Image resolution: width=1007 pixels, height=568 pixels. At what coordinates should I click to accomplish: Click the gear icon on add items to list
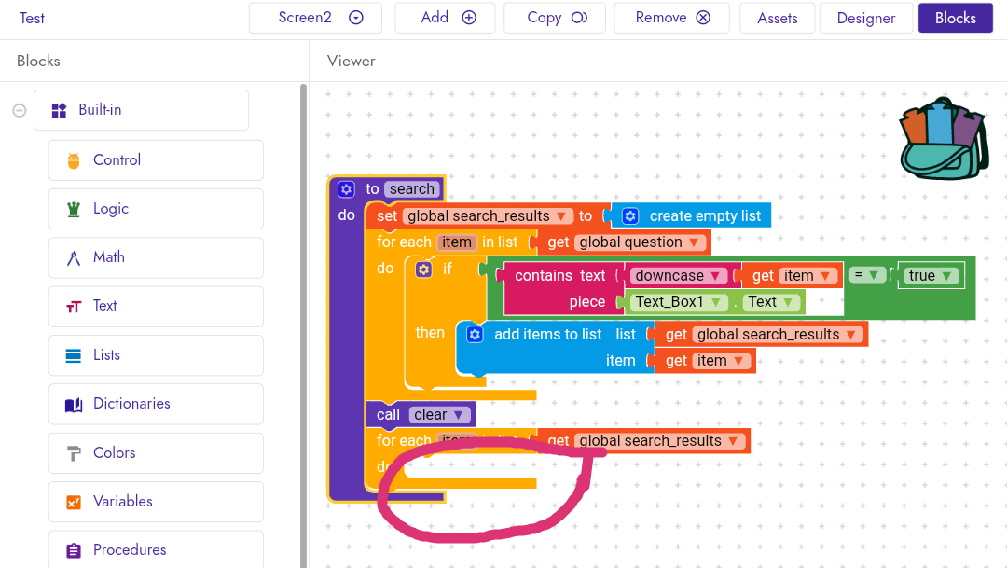pyautogui.click(x=475, y=335)
